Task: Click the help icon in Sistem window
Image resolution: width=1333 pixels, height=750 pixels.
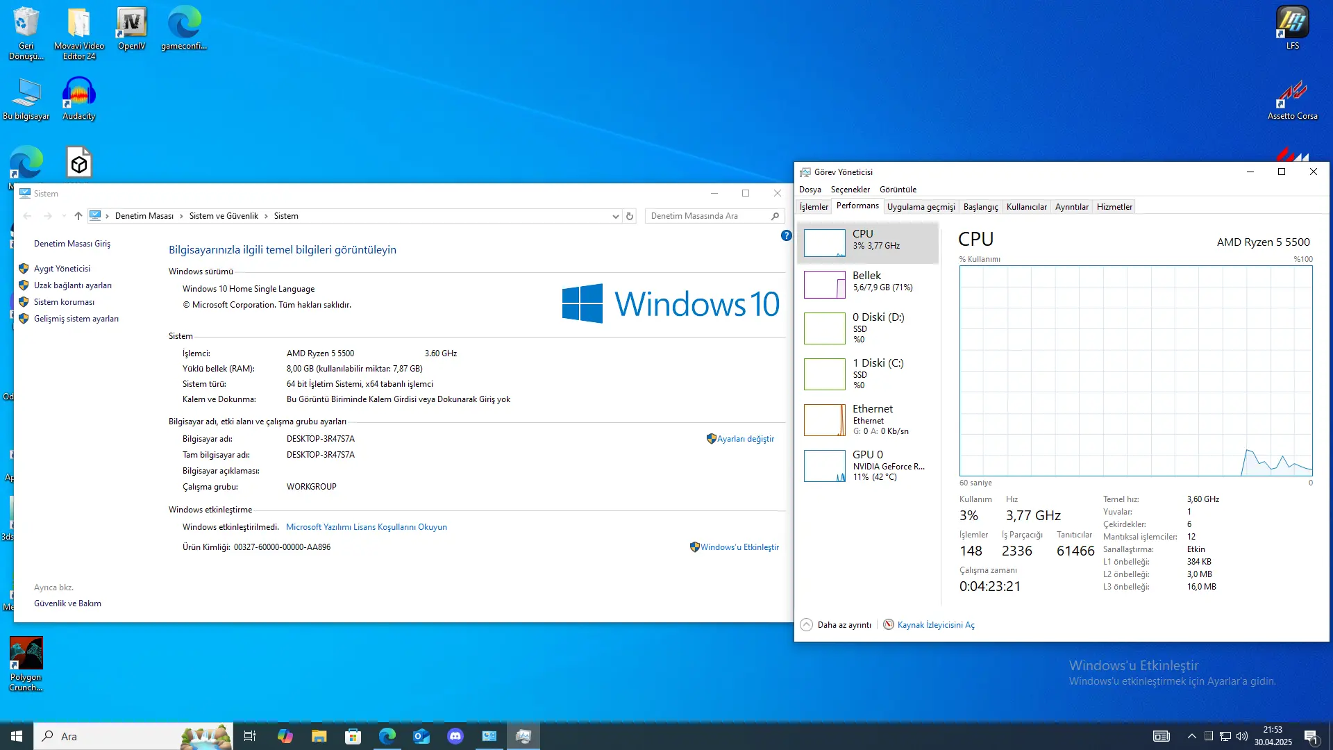Action: click(x=786, y=235)
